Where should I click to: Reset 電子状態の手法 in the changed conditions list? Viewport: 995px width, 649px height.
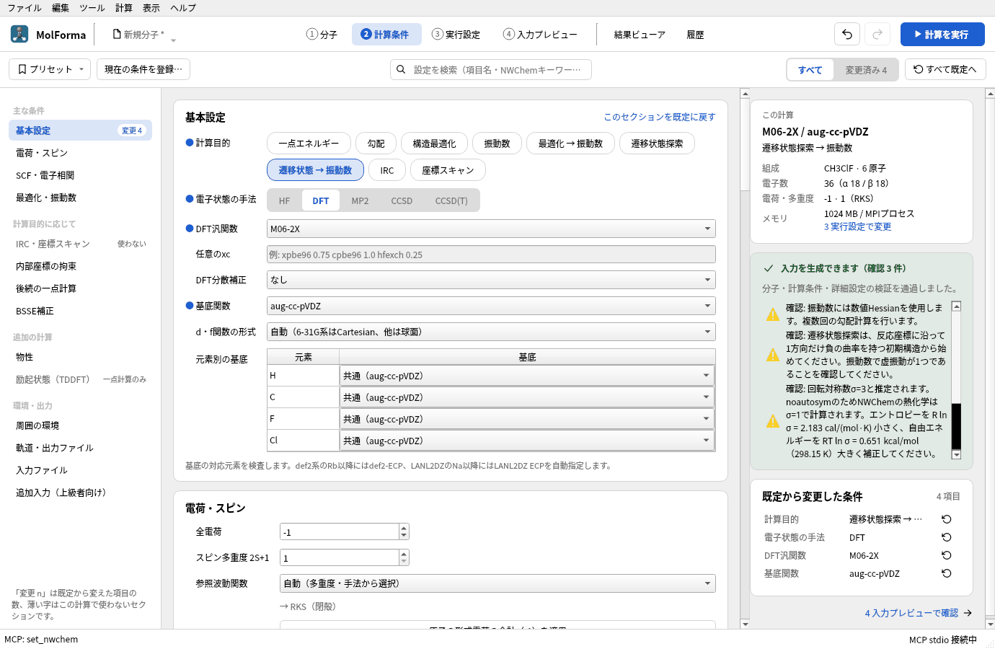[x=947, y=537]
